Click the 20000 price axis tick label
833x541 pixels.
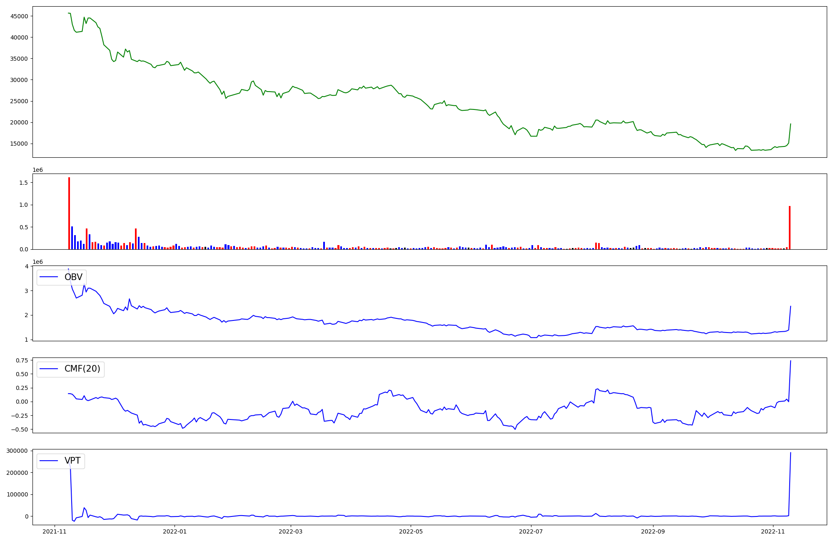[x=19, y=122]
